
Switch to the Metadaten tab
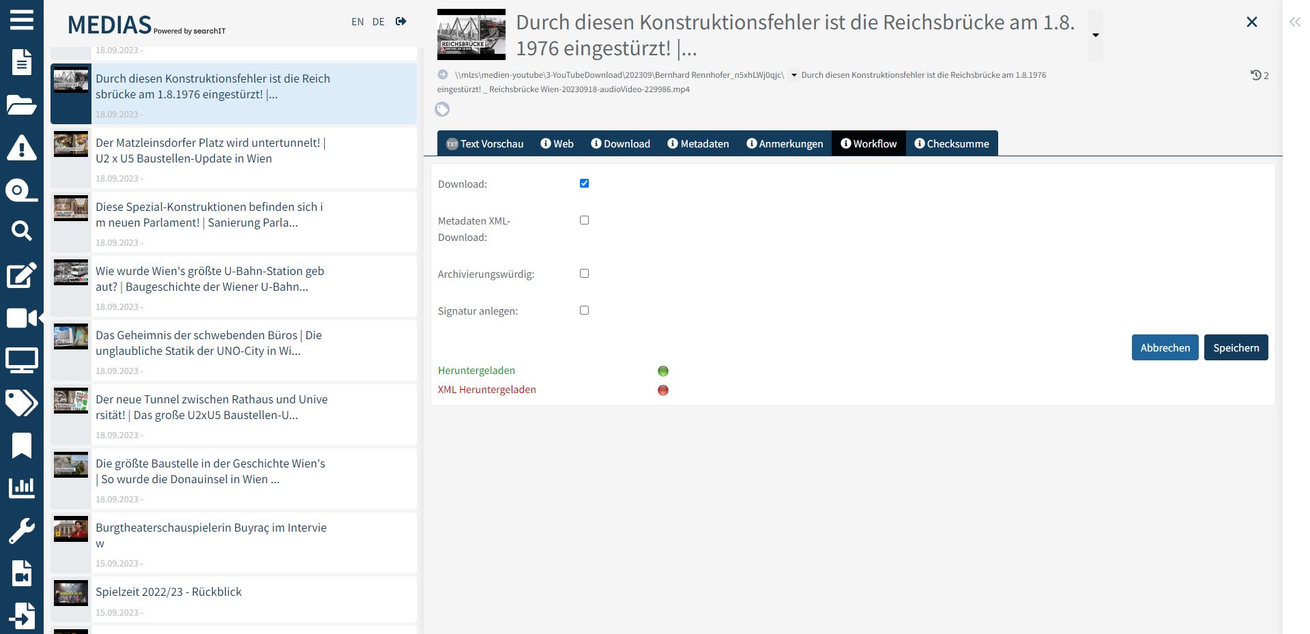(x=698, y=143)
